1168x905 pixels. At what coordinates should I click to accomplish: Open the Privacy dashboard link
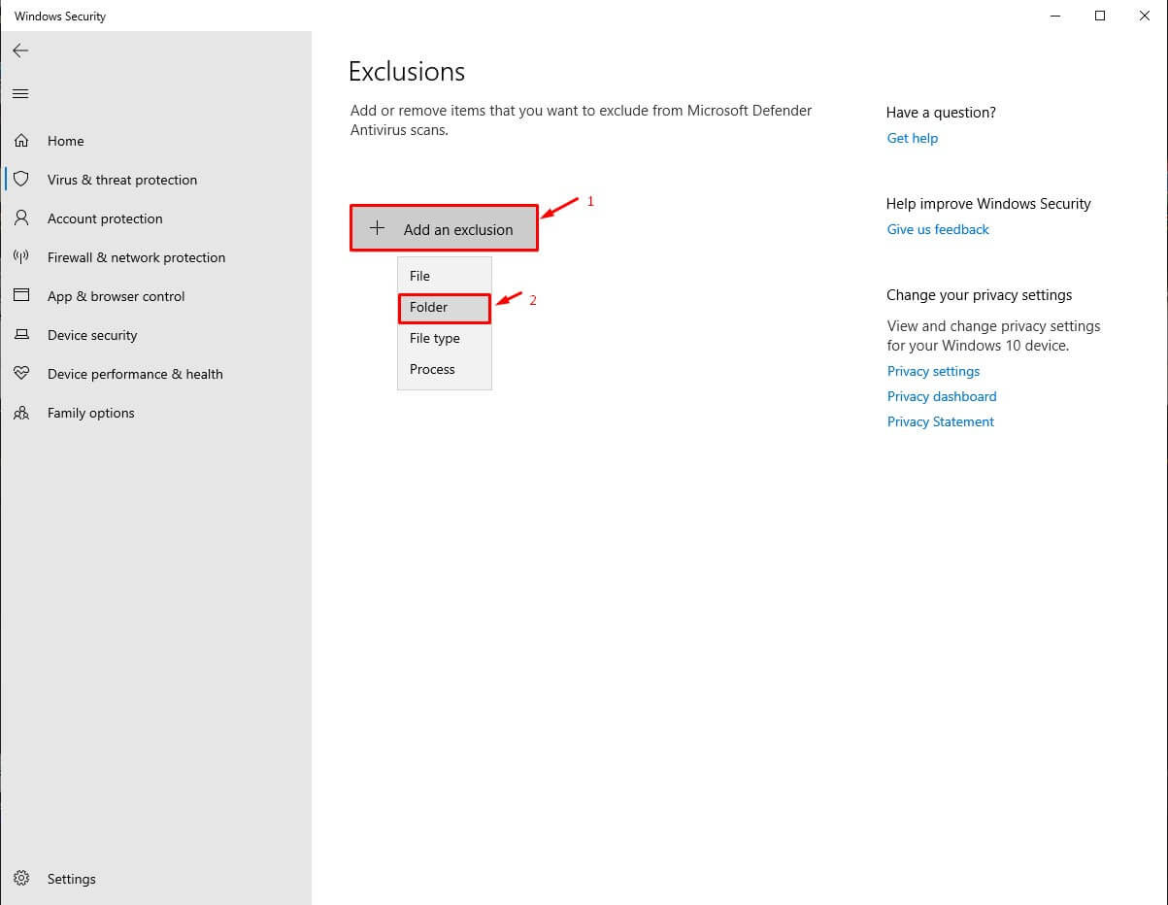(941, 396)
